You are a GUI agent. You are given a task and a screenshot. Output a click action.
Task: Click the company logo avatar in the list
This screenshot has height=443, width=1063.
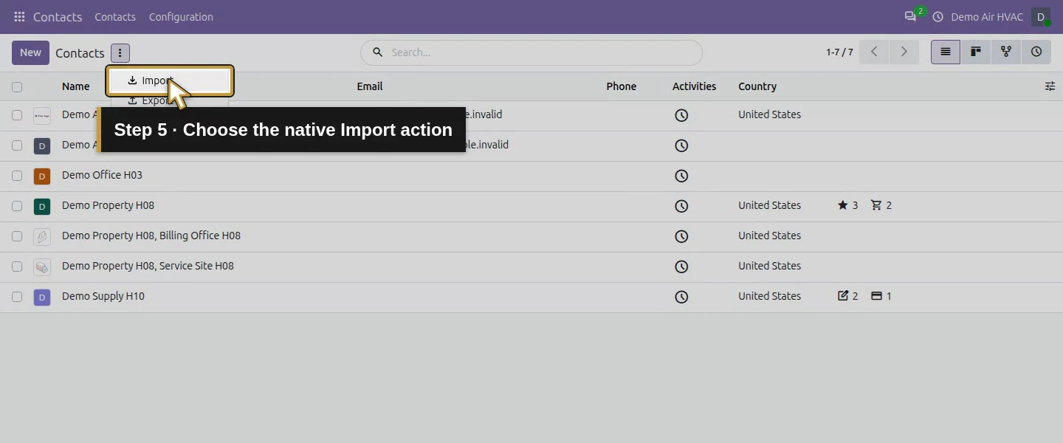(x=42, y=115)
